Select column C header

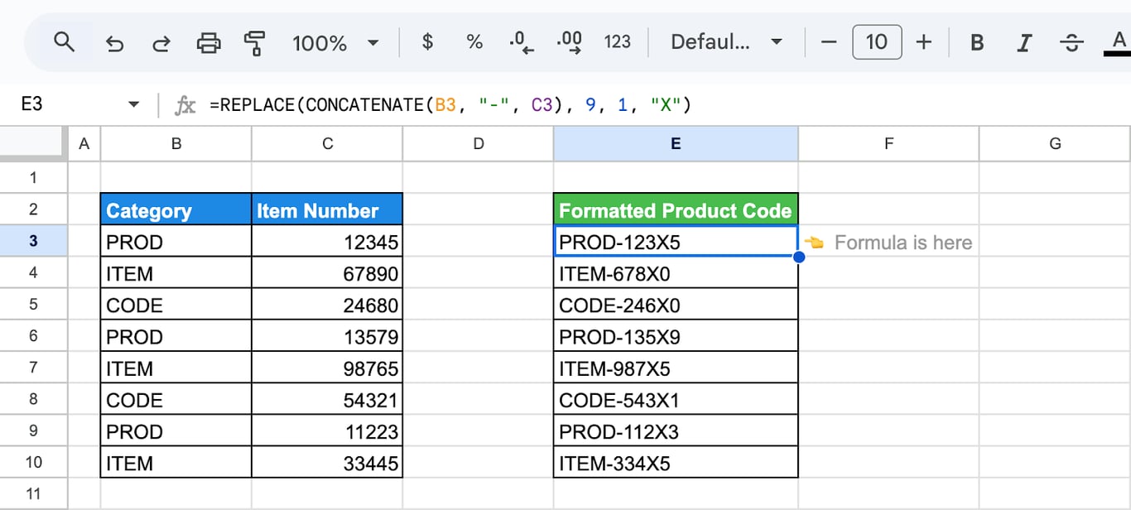[328, 143]
